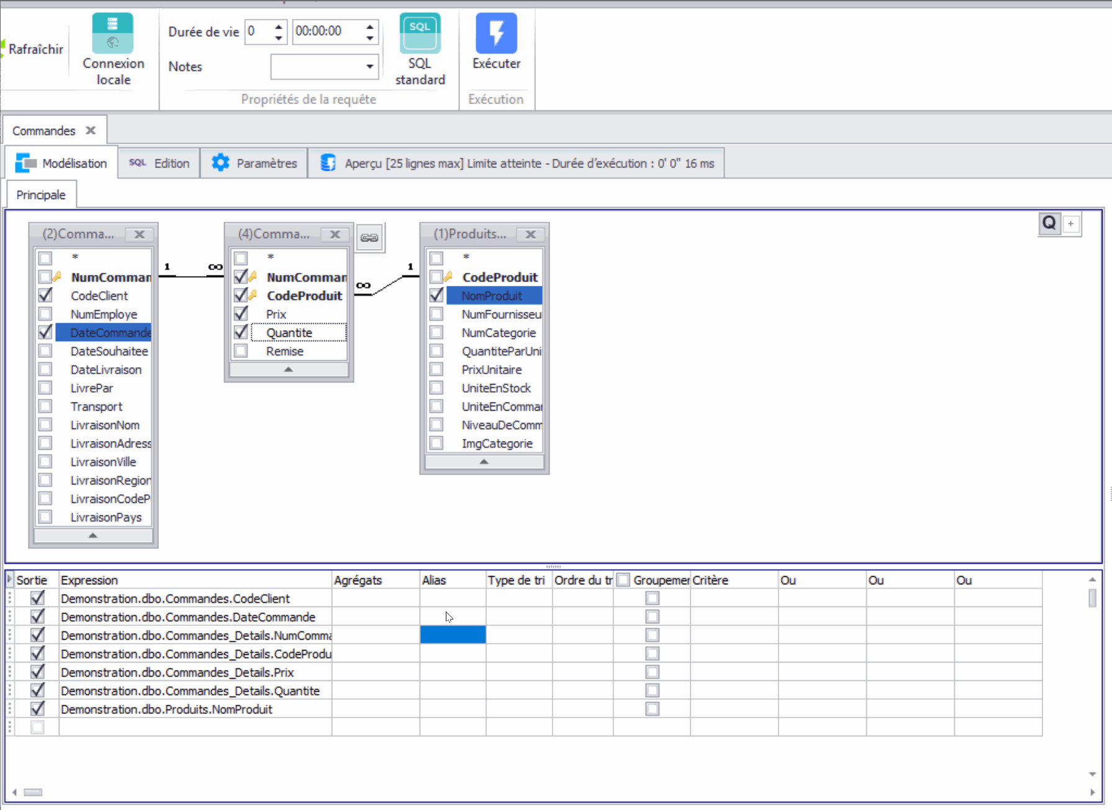This screenshot has height=810, width=1112.
Task: Close the (1)Produits... table box
Action: pyautogui.click(x=531, y=234)
